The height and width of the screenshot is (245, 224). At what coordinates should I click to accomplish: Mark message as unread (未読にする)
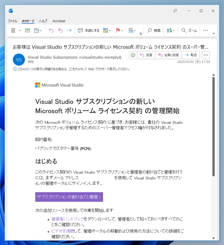pos(88,30)
